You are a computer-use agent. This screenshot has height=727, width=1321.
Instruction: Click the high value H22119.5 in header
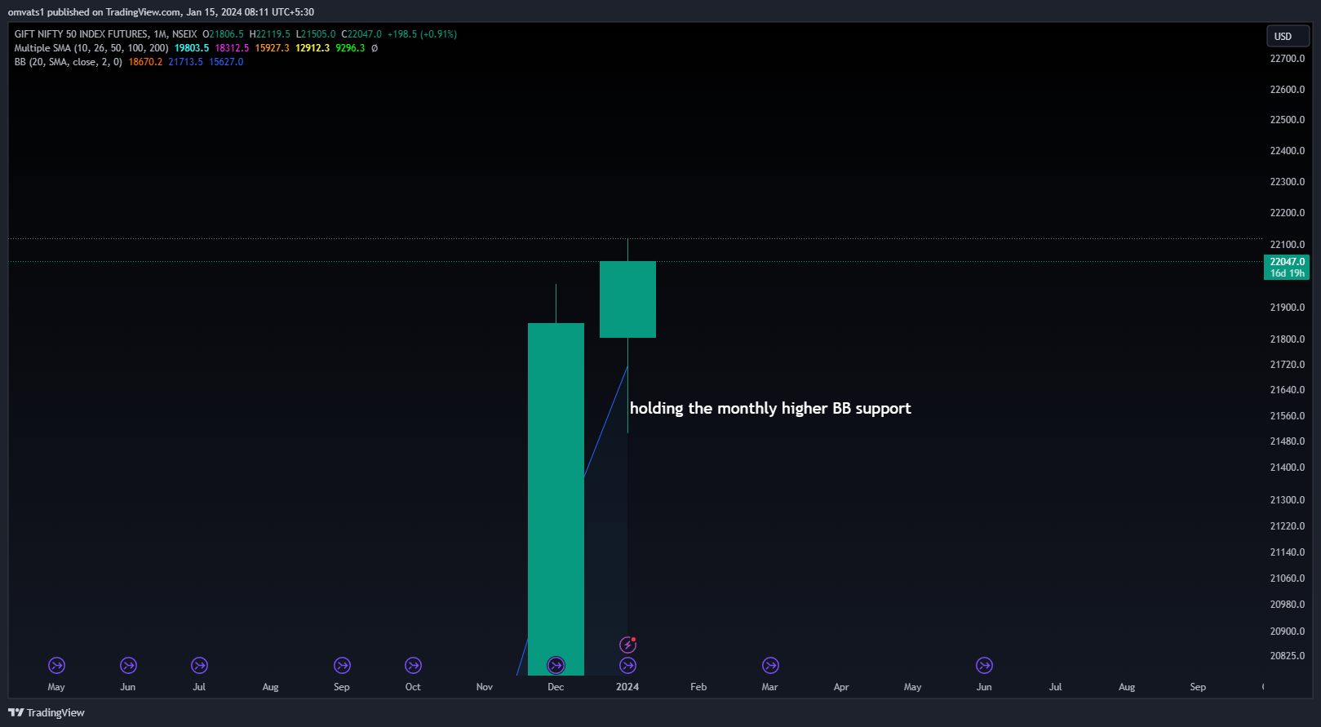pyautogui.click(x=269, y=34)
